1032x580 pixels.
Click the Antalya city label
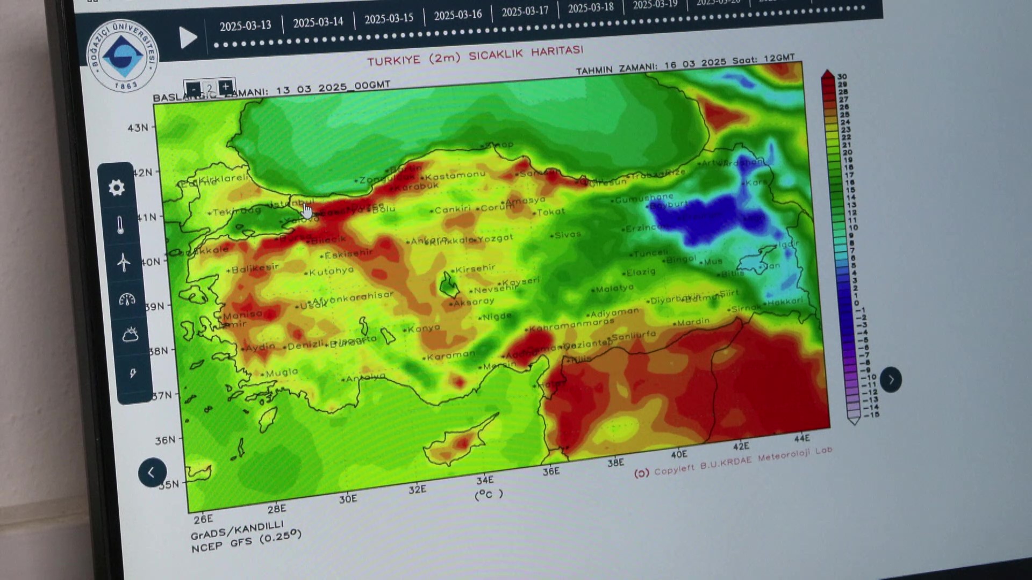click(x=363, y=378)
